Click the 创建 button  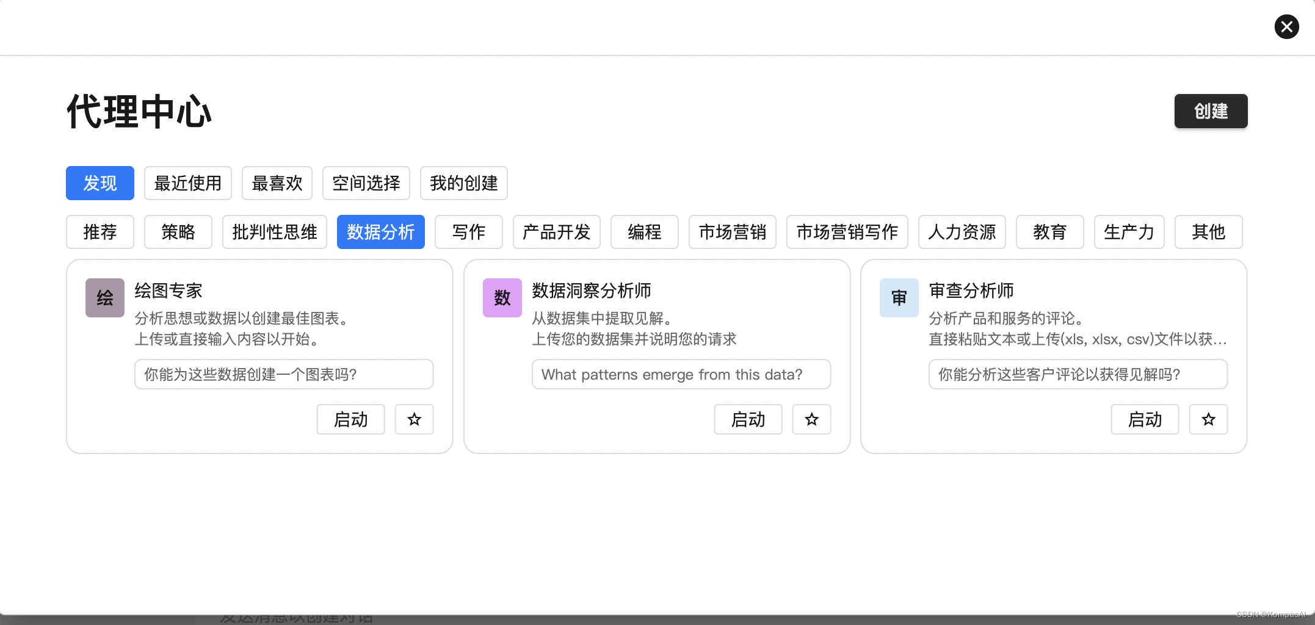click(x=1211, y=111)
